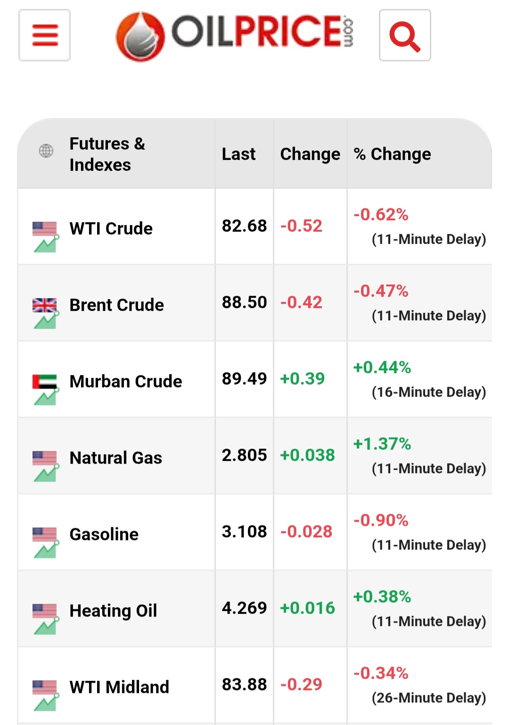Open the Heating Oil chart icon
The image size is (509, 725).
pos(46,619)
